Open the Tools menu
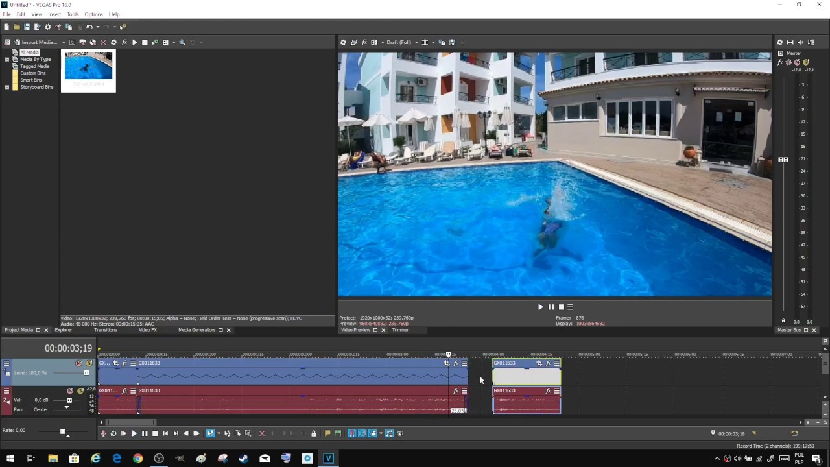 pos(73,14)
